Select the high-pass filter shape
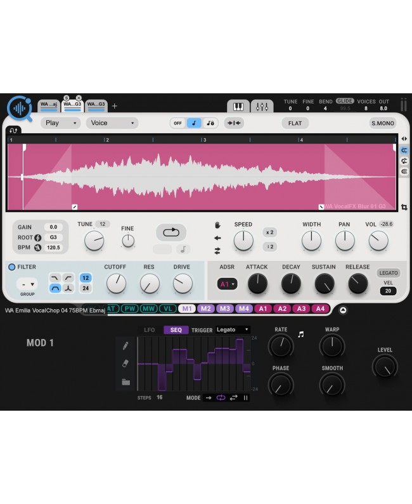Screen dimensions: 412x504 68,278
